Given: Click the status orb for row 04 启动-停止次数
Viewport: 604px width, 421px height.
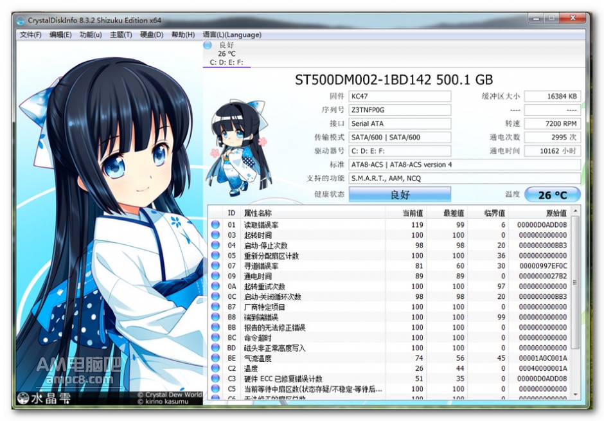Looking at the screenshot, I should [215, 246].
